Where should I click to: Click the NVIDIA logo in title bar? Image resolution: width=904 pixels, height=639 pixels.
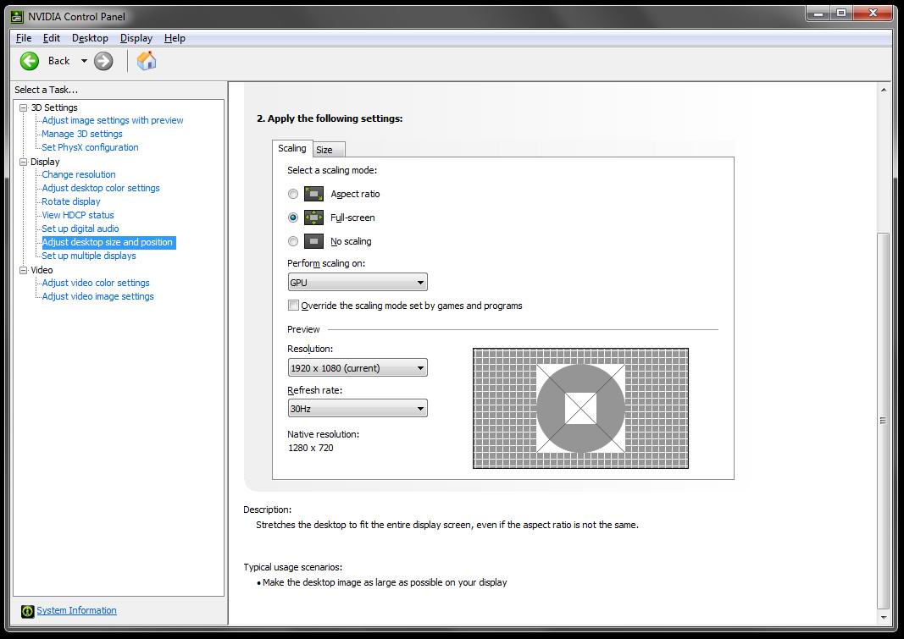point(17,16)
